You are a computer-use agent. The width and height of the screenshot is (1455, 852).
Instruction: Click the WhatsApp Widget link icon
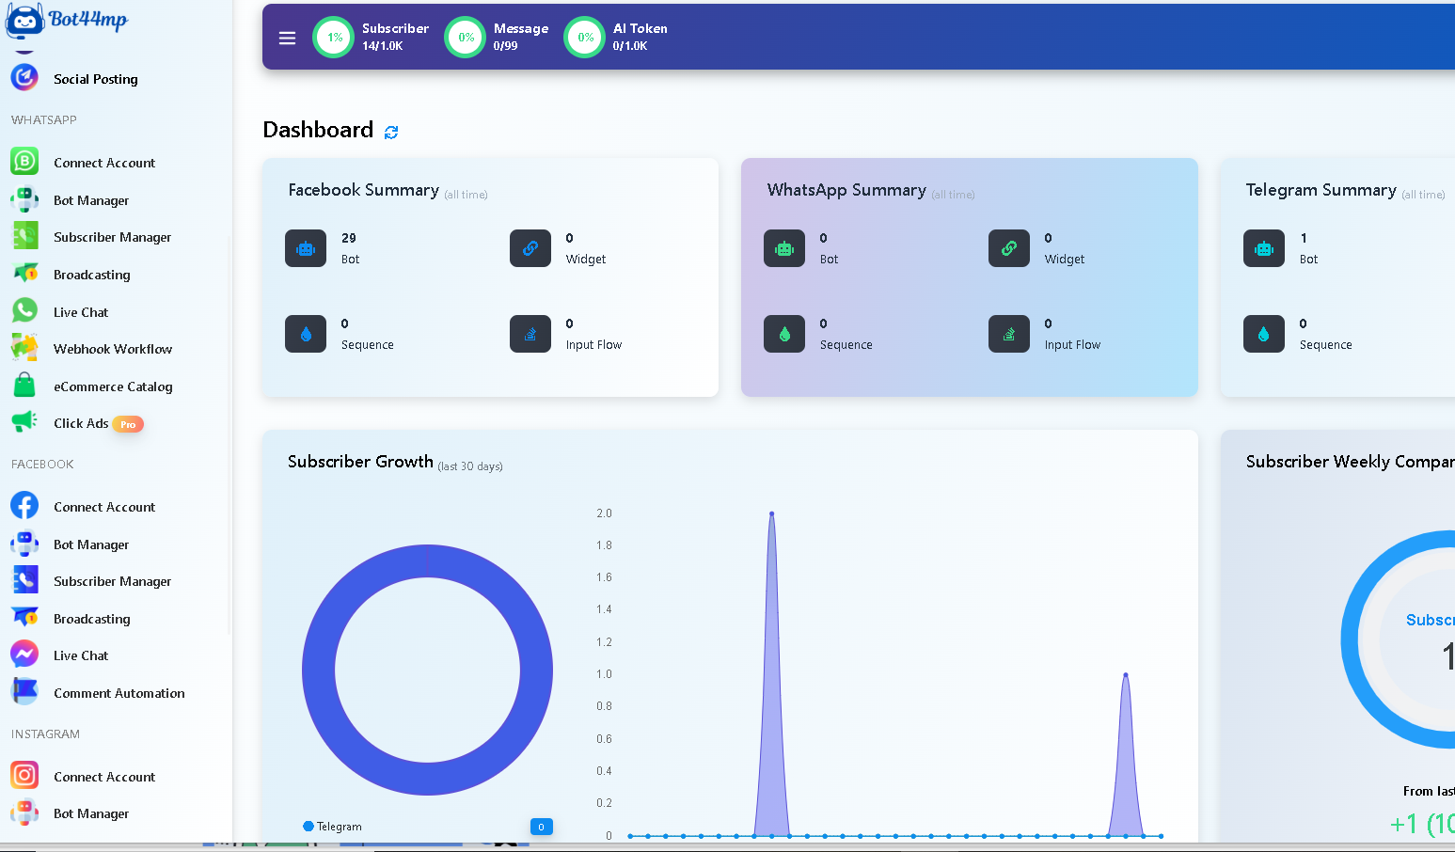[1009, 248]
